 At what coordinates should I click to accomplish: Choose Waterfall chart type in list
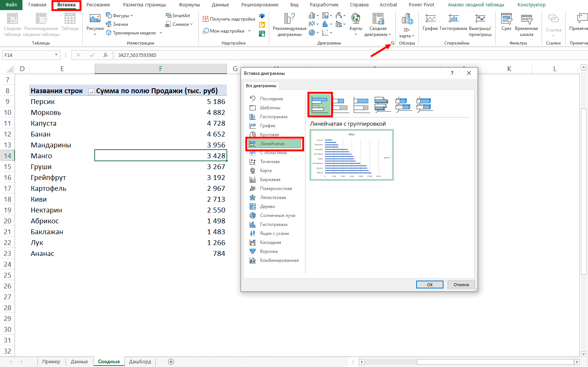pyautogui.click(x=270, y=242)
